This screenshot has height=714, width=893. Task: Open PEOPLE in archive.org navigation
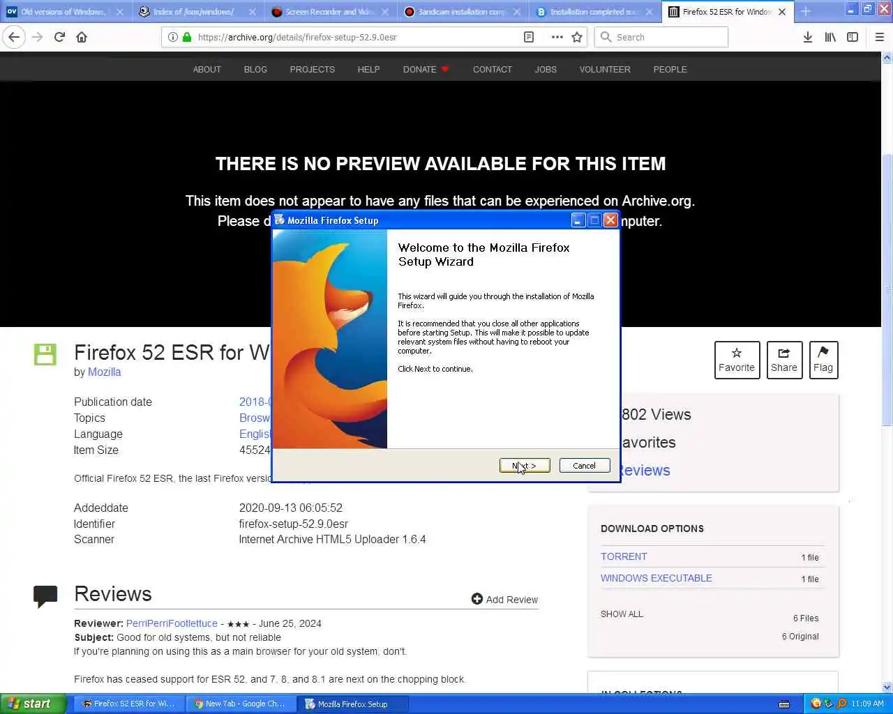670,69
